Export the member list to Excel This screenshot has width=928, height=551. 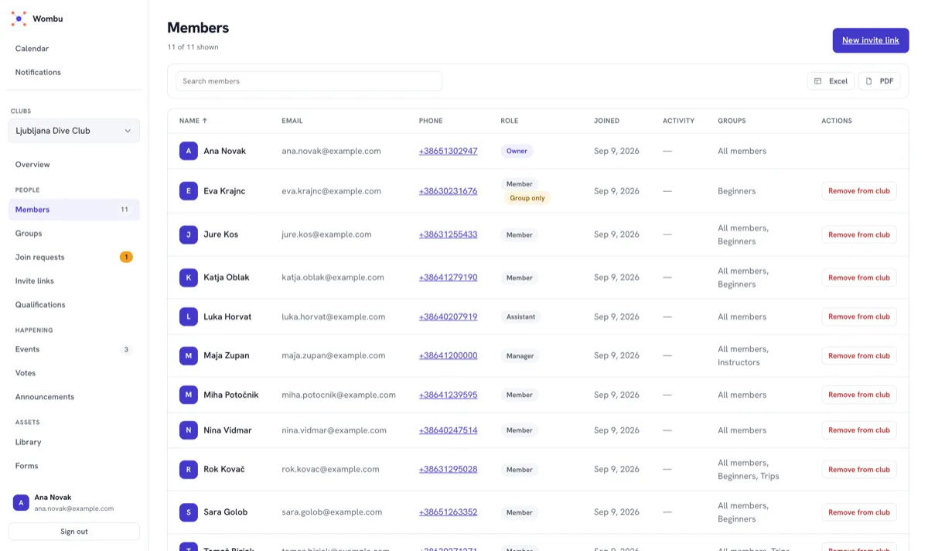(x=831, y=81)
